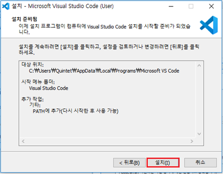Viewport: 223px width, 174px height.
Task: Cancel setup with the 취소 button
Action: pyautogui.click(x=200, y=163)
